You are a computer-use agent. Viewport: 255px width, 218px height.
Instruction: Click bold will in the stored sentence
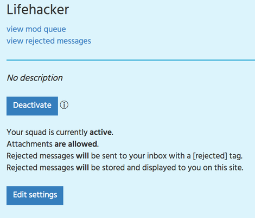(x=82, y=168)
